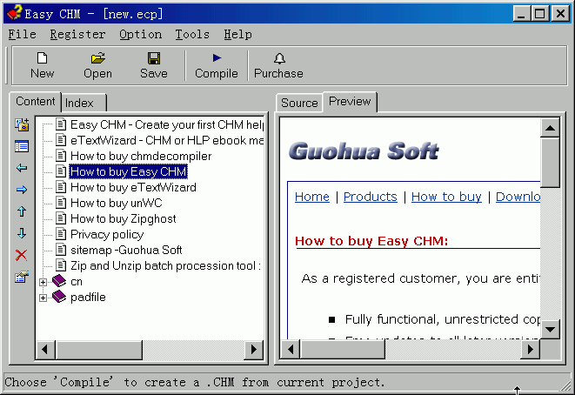Select the Preview tab
Viewport: 575px width, 395px height.
350,102
